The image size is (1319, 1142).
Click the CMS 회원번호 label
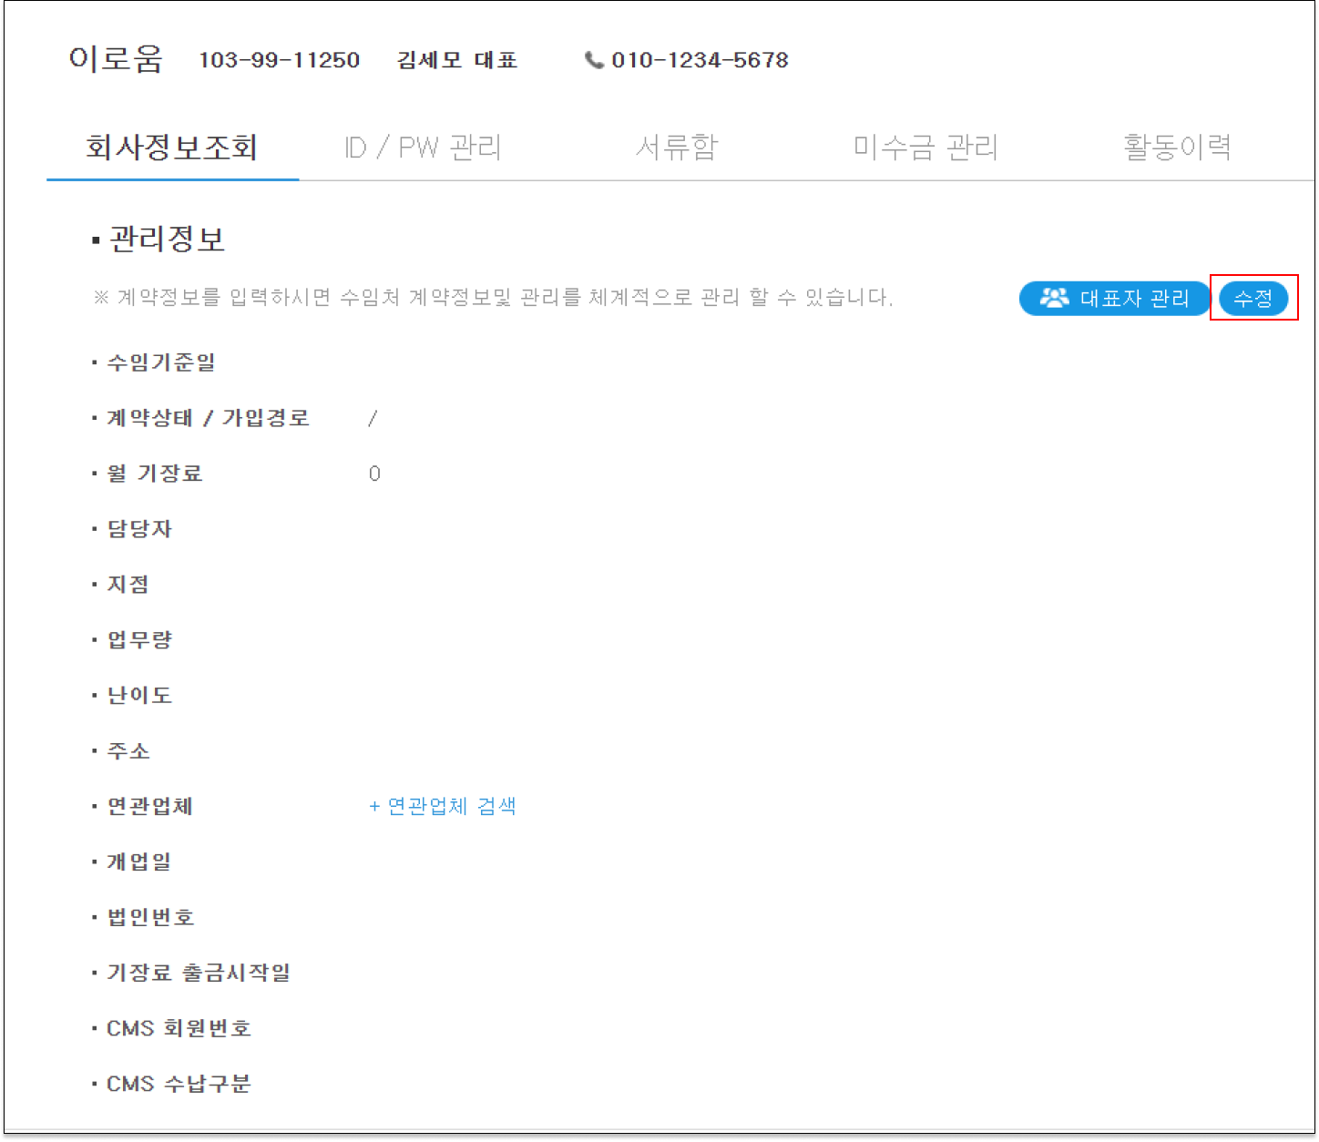(179, 1028)
